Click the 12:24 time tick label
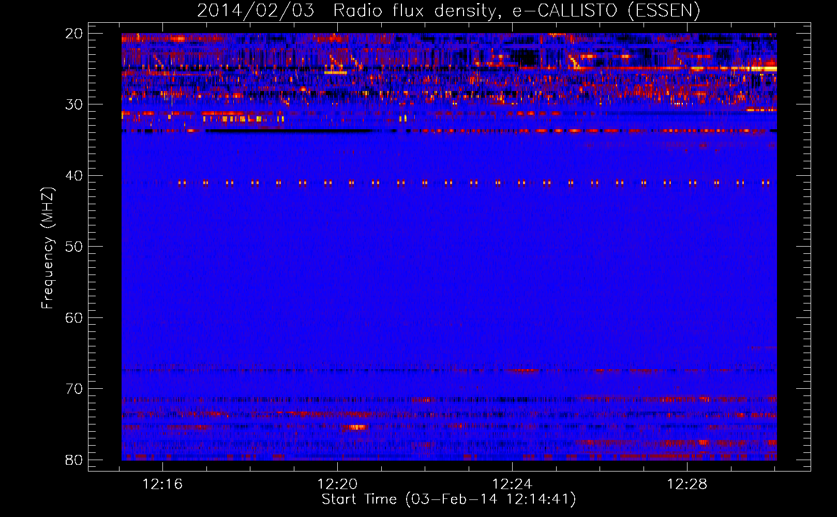Image resolution: width=837 pixels, height=517 pixels. (x=512, y=484)
